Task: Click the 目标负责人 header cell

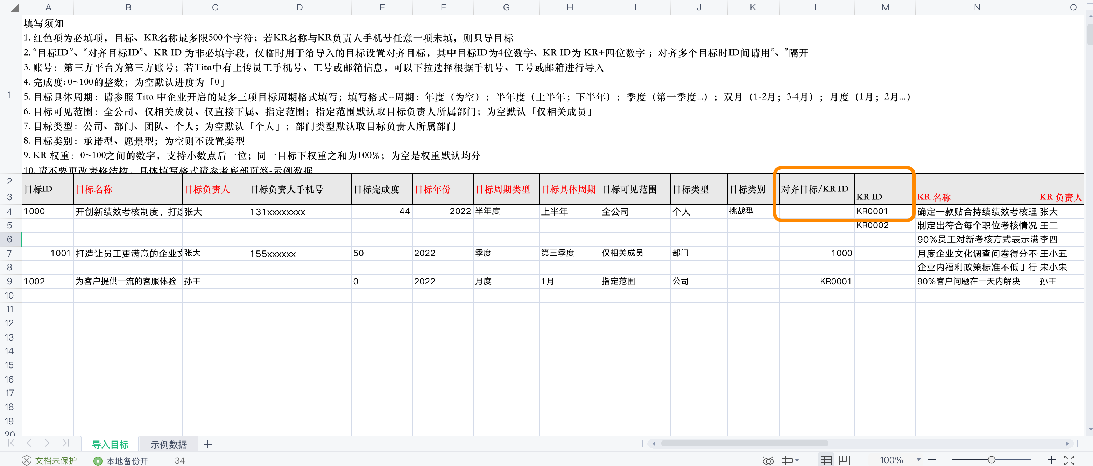Action: [x=215, y=189]
